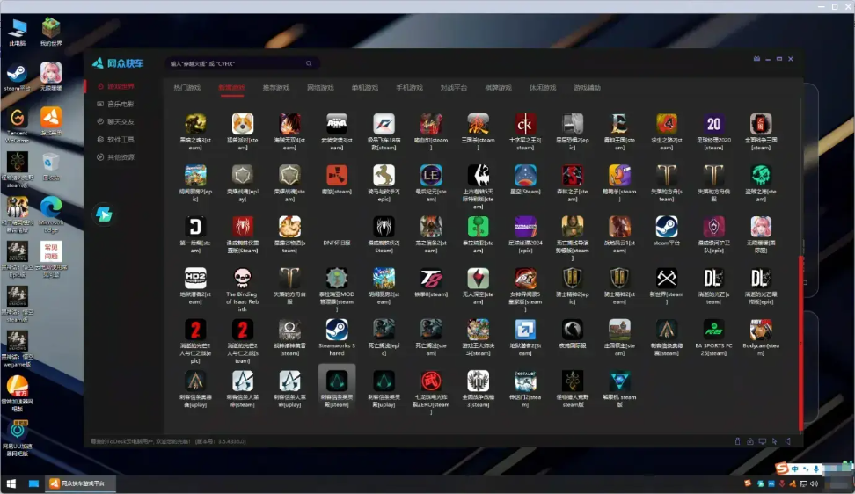
Task: Launch the Arma 3 game icon
Action: pyautogui.click(x=337, y=124)
